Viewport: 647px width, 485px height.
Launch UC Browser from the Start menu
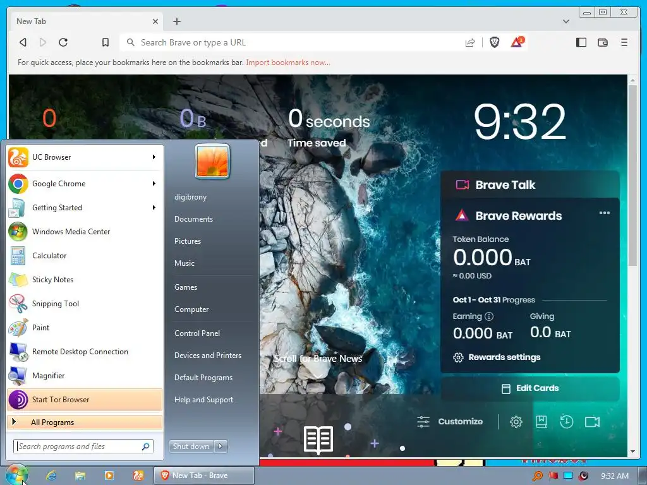point(78,157)
